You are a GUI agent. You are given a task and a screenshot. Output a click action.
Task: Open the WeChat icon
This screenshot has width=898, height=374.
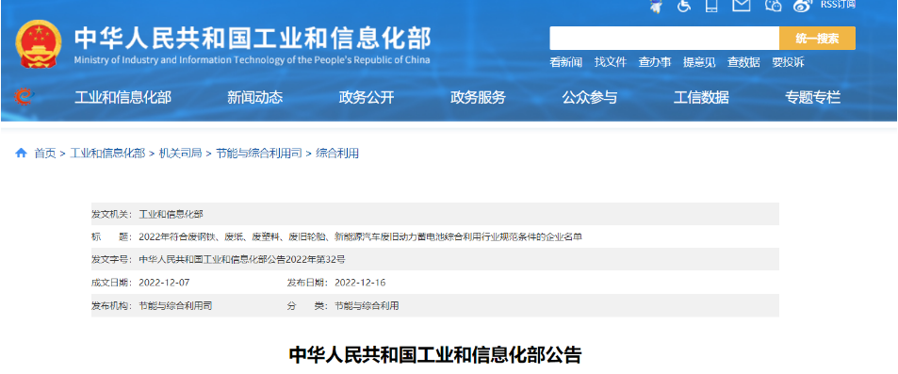click(774, 5)
